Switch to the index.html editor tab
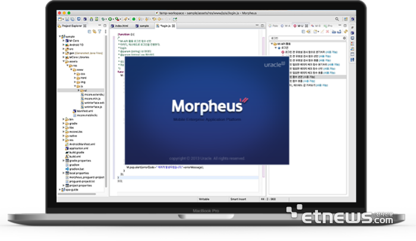Image resolution: width=416 pixels, height=241 pixels. click(119, 26)
